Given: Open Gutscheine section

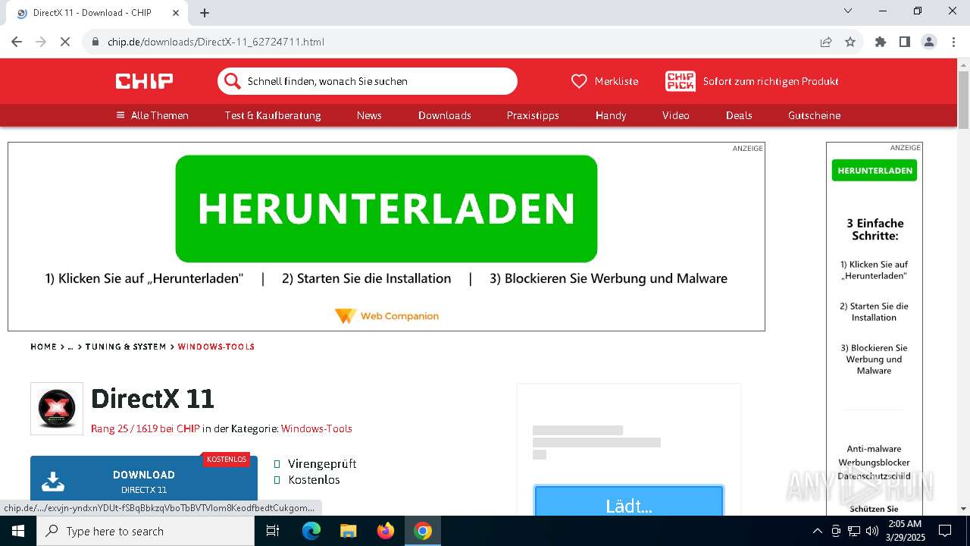Looking at the screenshot, I should coord(815,115).
